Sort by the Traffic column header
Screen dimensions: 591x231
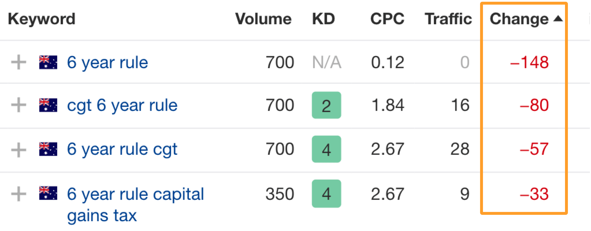coord(448,19)
